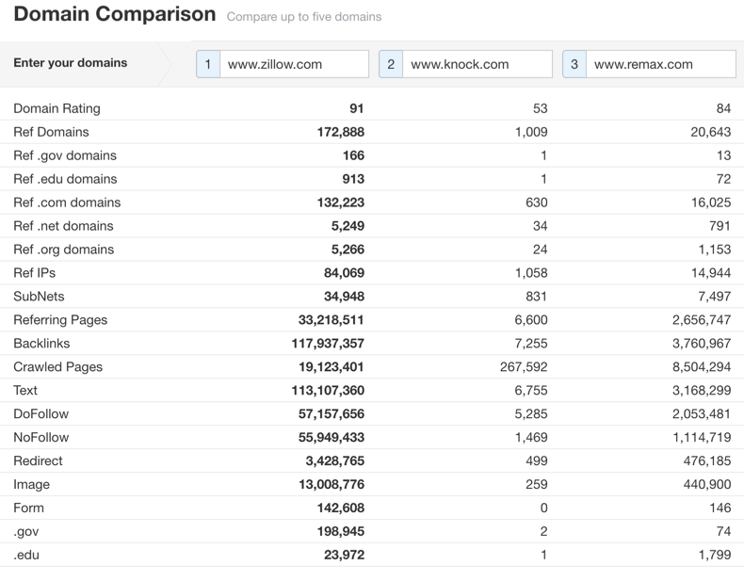Click the number 2 domain slot badge

[x=391, y=64]
